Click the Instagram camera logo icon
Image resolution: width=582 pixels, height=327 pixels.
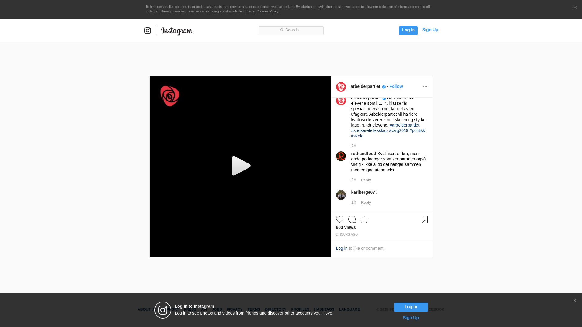click(x=148, y=31)
